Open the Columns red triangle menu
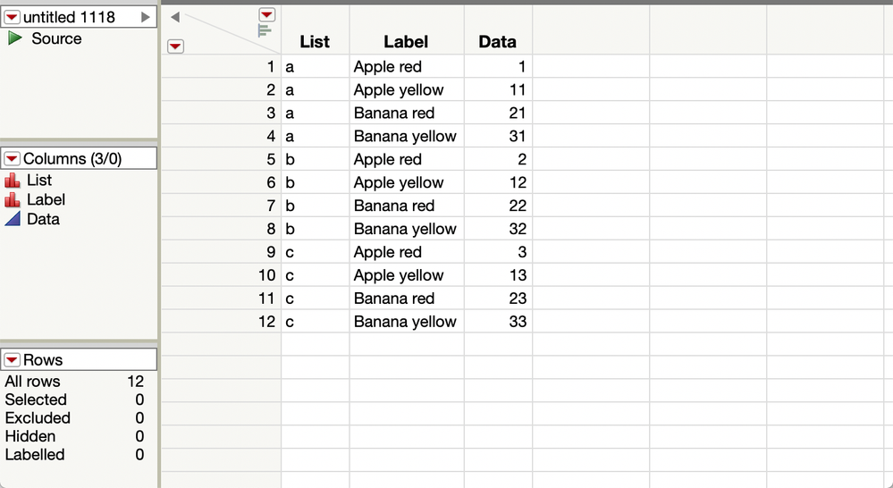 click(12, 159)
